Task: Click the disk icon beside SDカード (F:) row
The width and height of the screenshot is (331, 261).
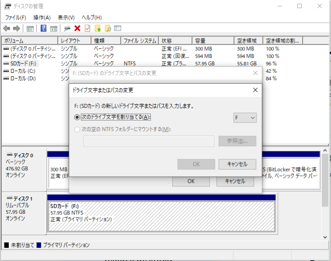Action: click(x=6, y=64)
